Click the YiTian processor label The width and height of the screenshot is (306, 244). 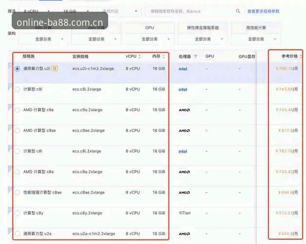(185, 213)
